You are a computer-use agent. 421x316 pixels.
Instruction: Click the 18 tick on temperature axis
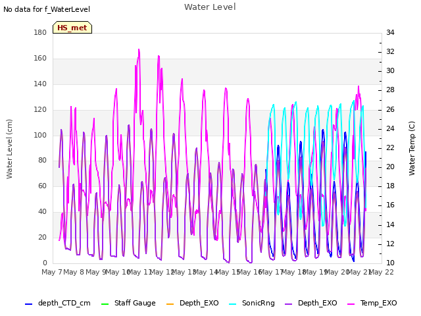(x=390, y=186)
